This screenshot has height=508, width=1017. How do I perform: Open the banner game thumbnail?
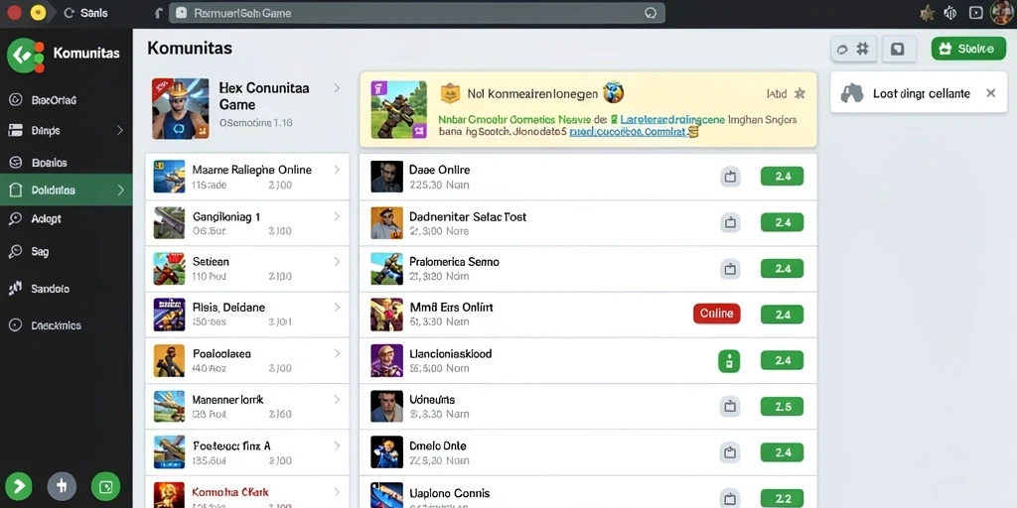click(x=399, y=109)
